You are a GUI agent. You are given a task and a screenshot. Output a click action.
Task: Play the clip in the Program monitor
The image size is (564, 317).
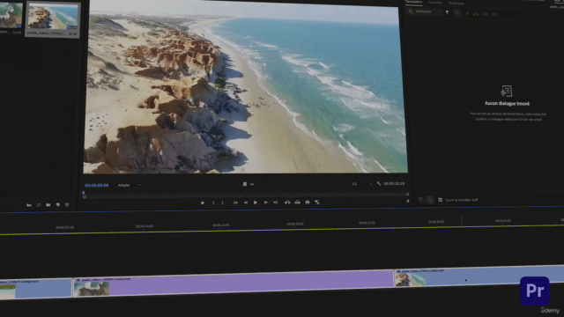coord(256,203)
